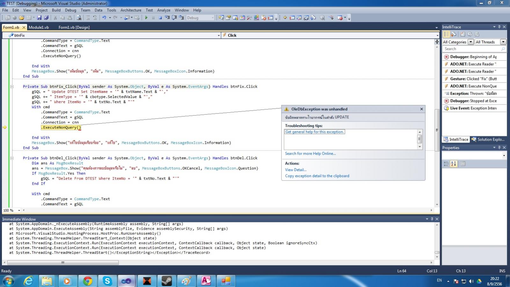Switch IntelliTrace to Events view
Image resolution: width=510 pixels, height=287 pixels.
pos(447,34)
